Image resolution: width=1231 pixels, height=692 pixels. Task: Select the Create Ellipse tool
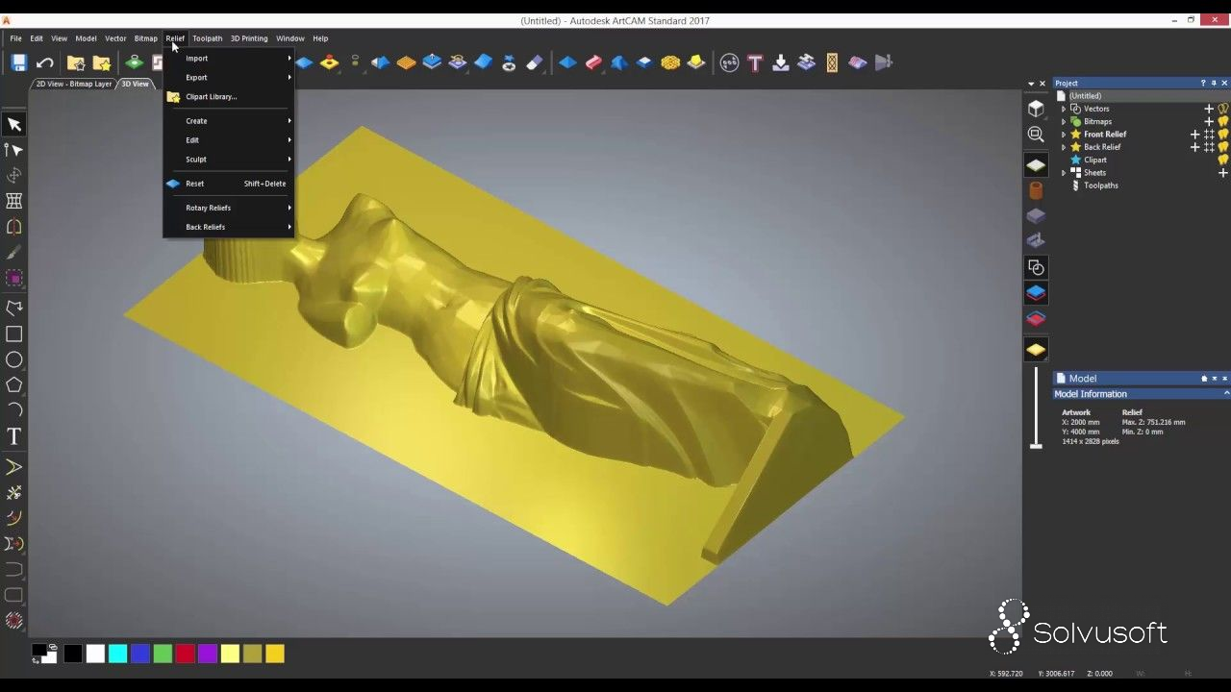pyautogui.click(x=14, y=359)
